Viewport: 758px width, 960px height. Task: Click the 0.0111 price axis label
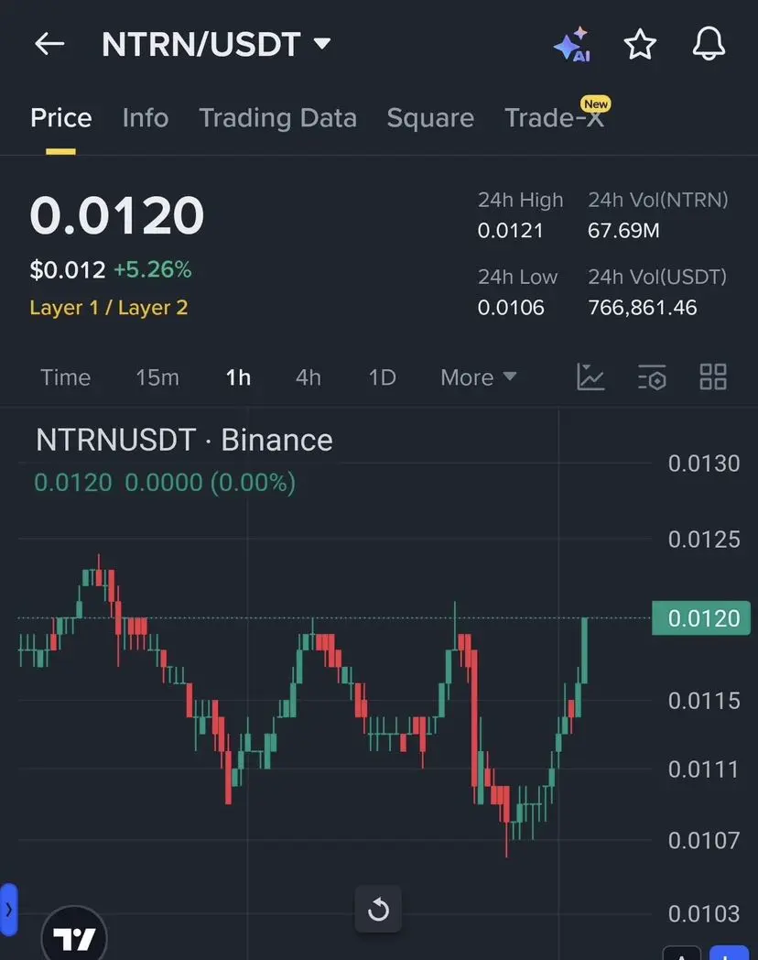tap(704, 769)
